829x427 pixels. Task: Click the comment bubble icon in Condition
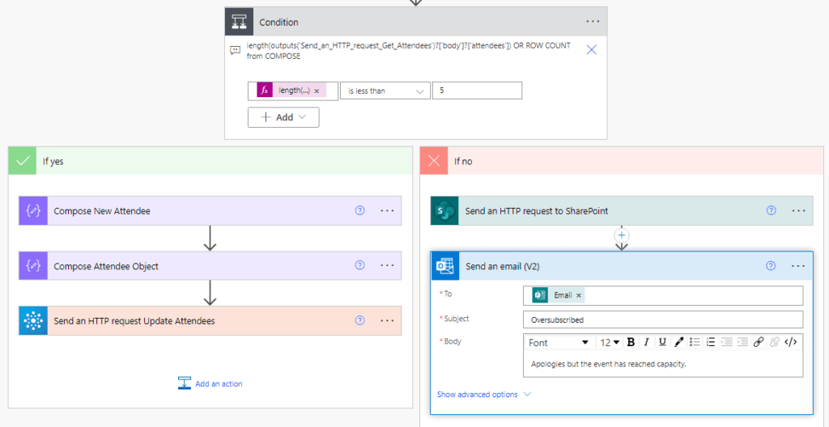[x=236, y=50]
